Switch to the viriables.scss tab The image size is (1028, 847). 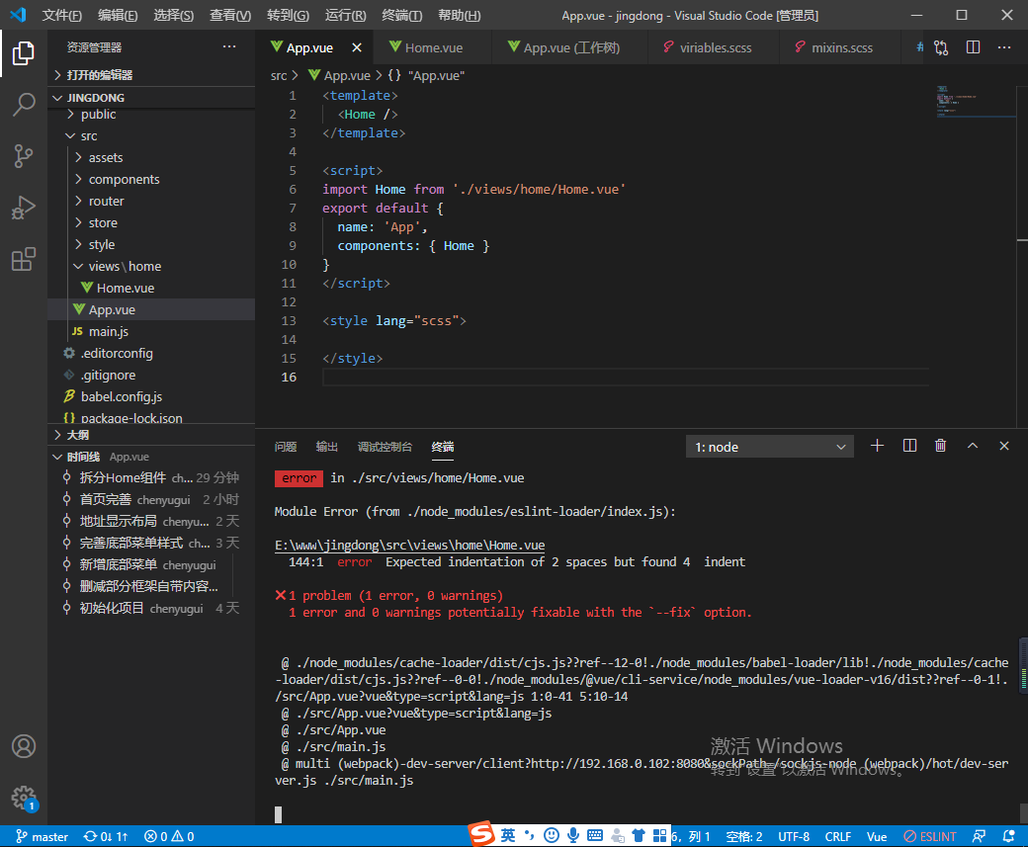715,47
